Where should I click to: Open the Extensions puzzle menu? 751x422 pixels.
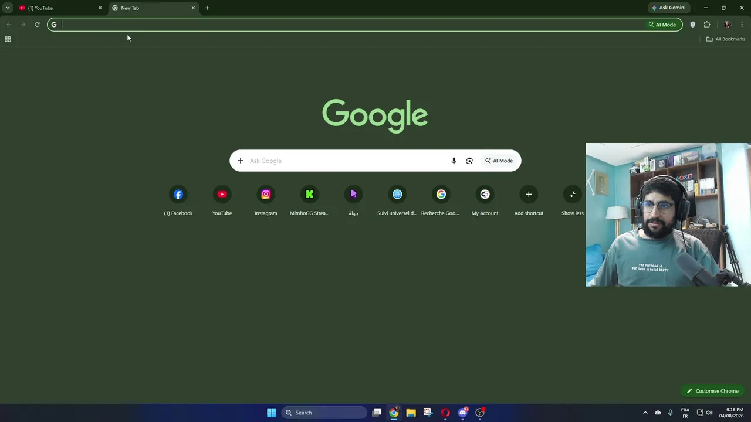pyautogui.click(x=707, y=25)
